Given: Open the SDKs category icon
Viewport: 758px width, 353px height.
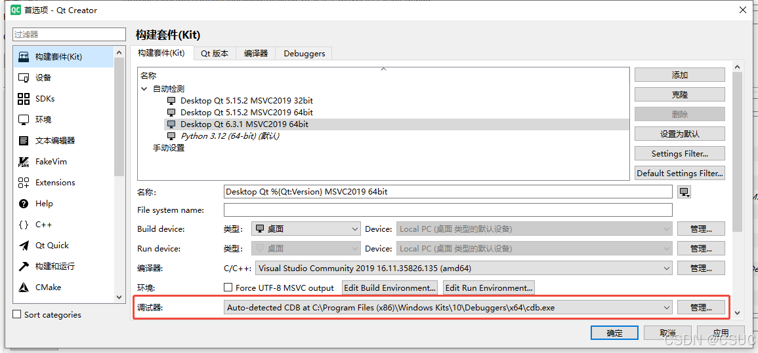Looking at the screenshot, I should pos(24,99).
